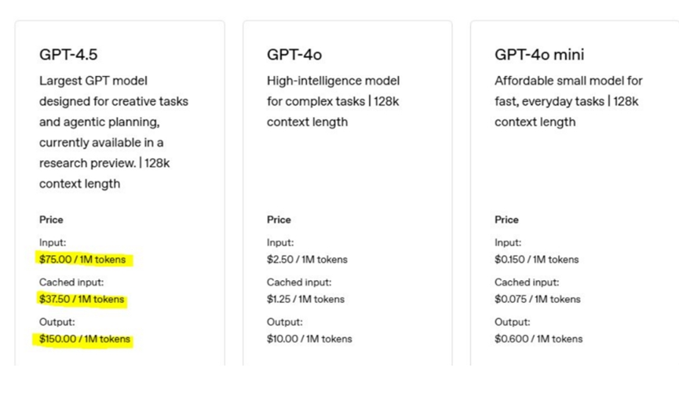Click GPT-4o input price $2.50
The image size is (679, 400).
coord(307,260)
